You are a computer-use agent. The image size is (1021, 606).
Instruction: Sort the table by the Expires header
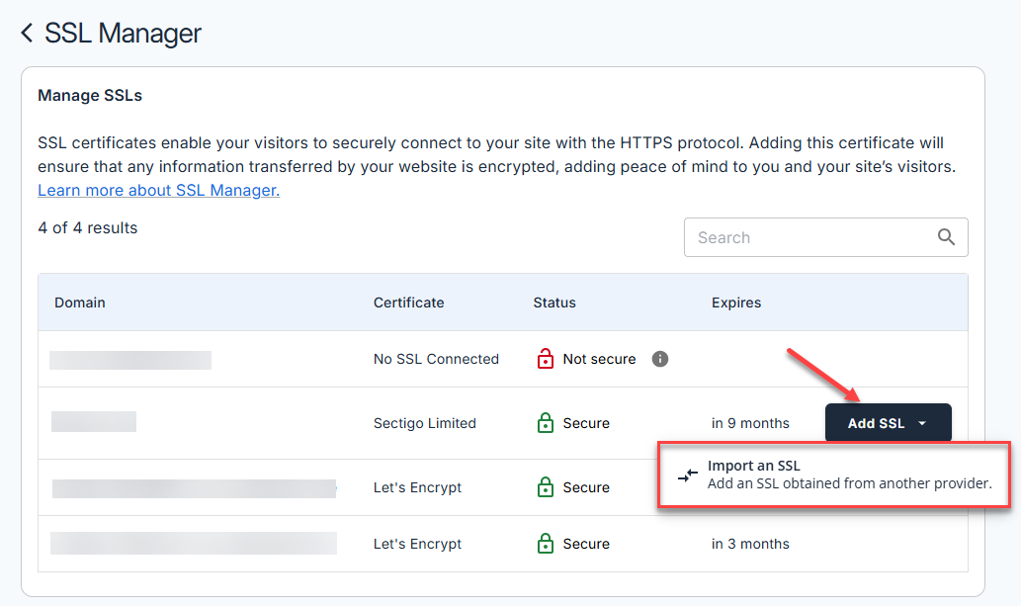[x=736, y=303]
